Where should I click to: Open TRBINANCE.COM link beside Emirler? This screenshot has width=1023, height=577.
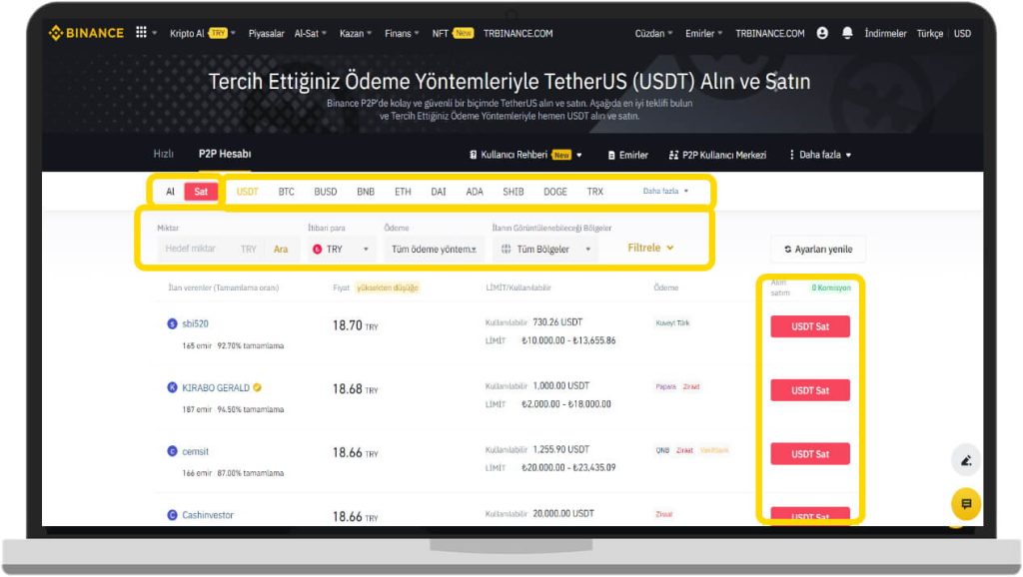click(x=770, y=33)
